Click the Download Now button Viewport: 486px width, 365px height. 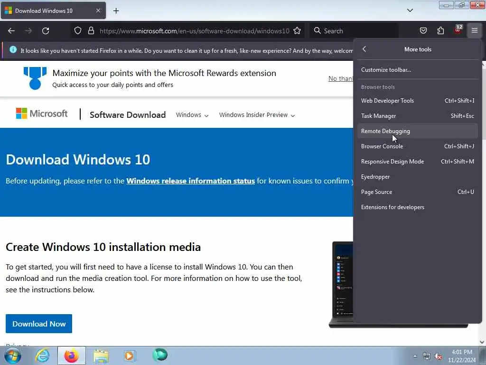pos(39,324)
